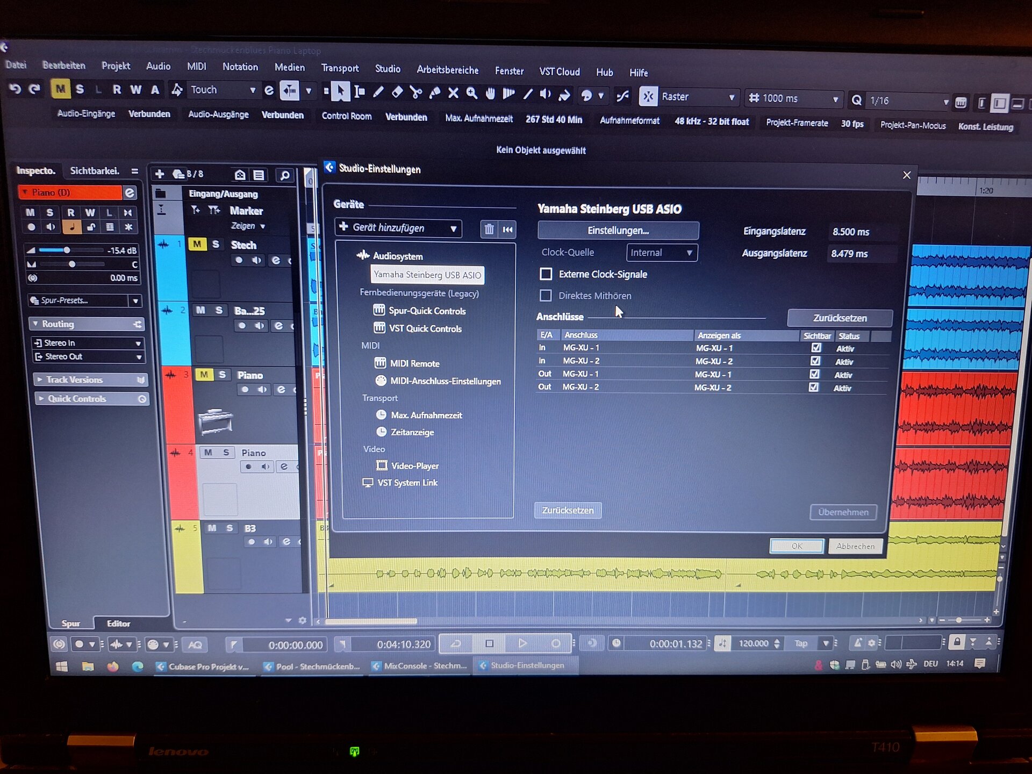Screen dimensions: 1032x774
Task: Uncheck Sichtbar for Out MG-XU - 1
Action: pyautogui.click(x=814, y=374)
